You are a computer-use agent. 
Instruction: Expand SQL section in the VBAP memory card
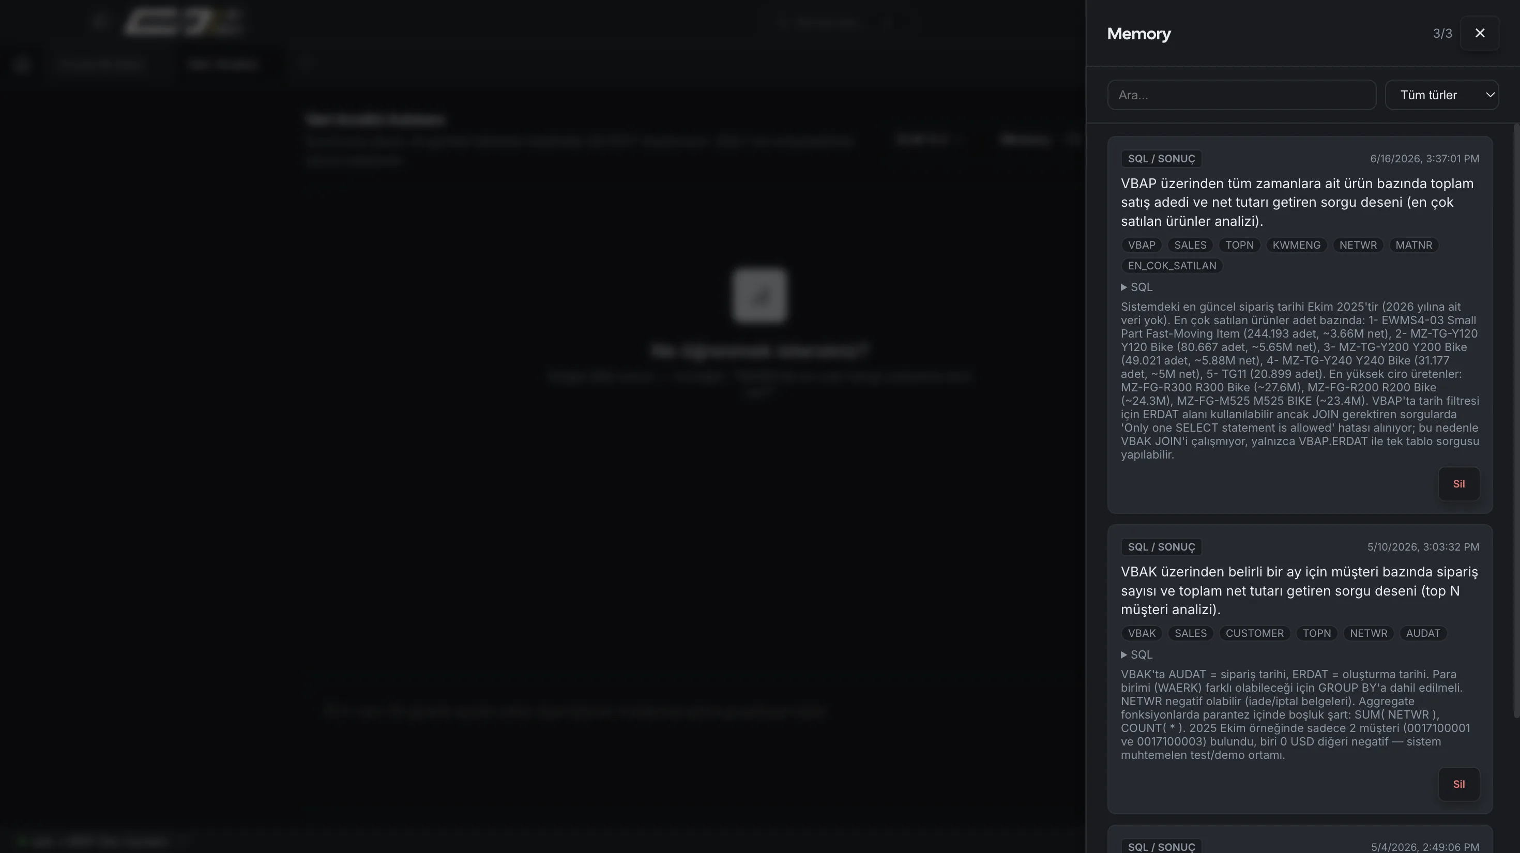coord(1136,287)
